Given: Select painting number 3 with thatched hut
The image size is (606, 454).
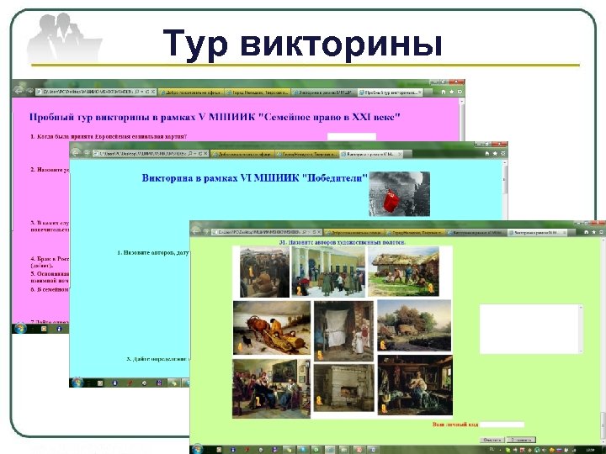Looking at the screenshot, I should pos(405,272).
